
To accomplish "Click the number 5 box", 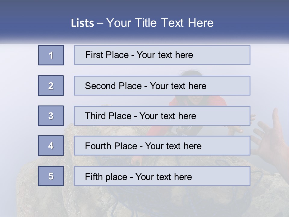I will pyautogui.click(x=51, y=176).
